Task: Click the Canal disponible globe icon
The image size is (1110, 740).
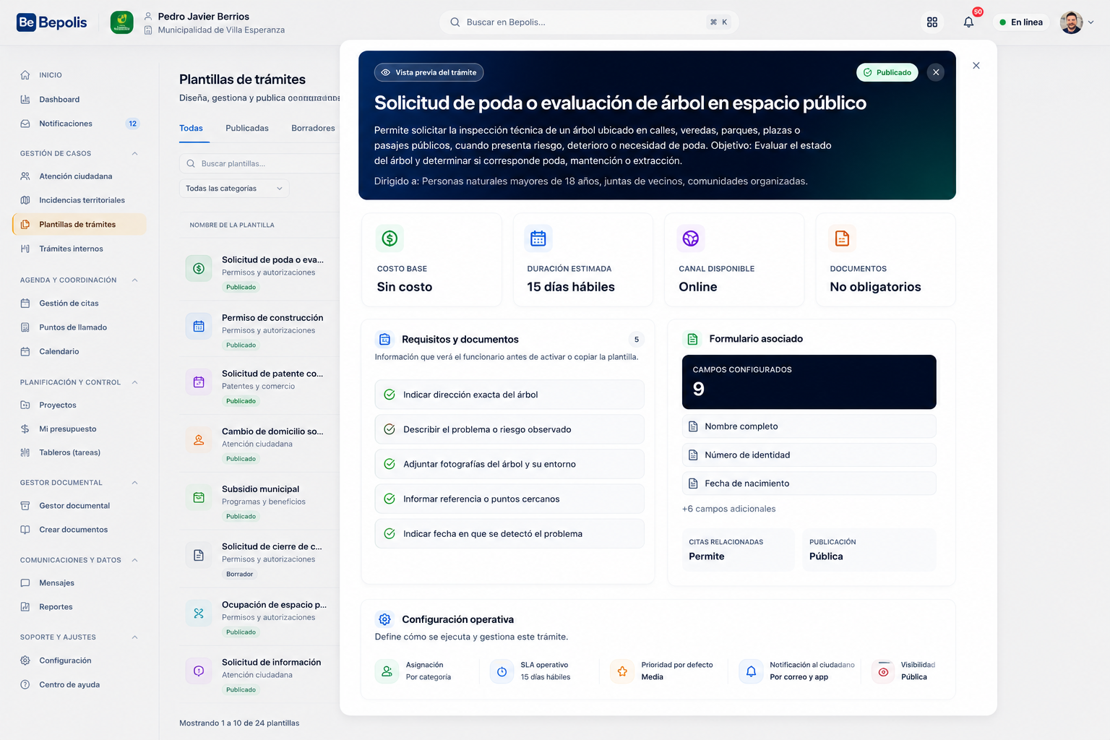Action: point(691,238)
